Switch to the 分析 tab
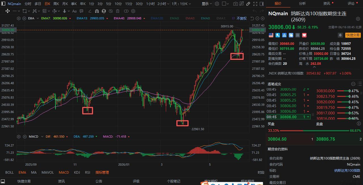 [302, 3]
